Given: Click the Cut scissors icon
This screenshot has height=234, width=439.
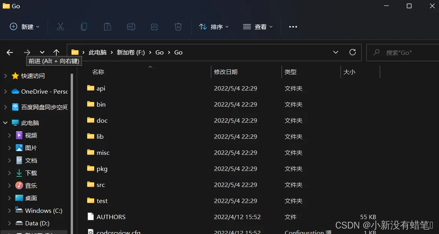Looking at the screenshot, I should 60,27.
